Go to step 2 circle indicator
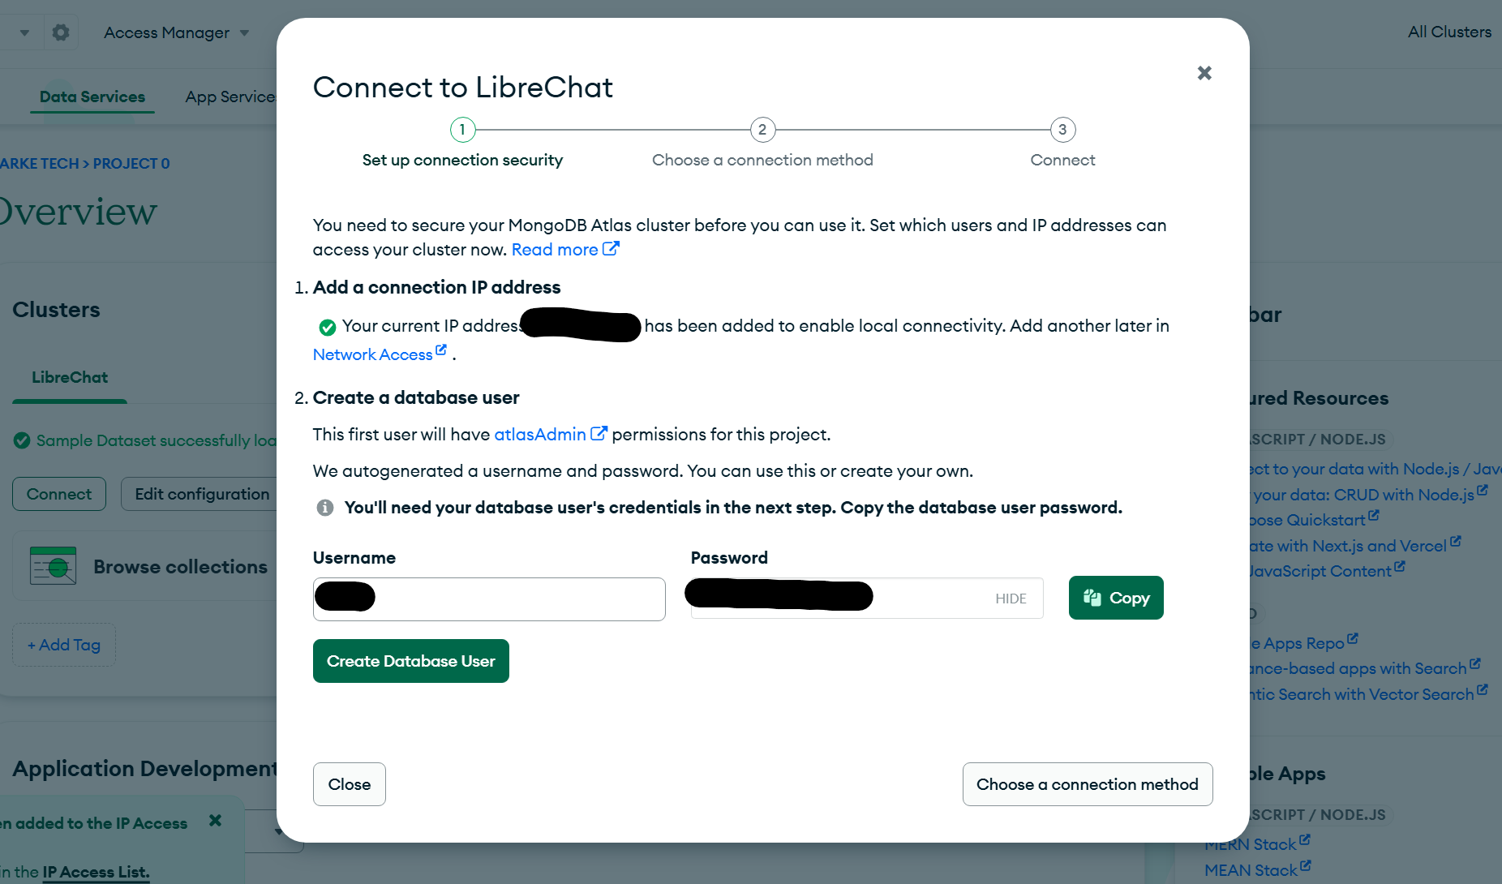The image size is (1502, 884). click(762, 130)
